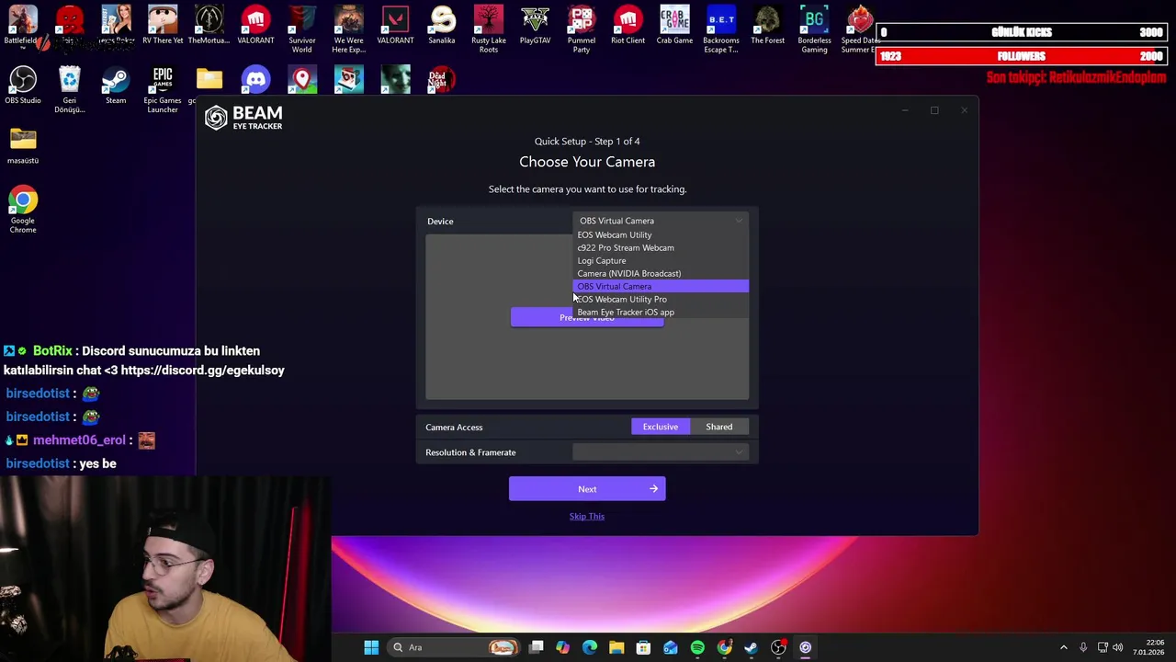Screen dimensions: 1176x662
Task: Set Camera Access to Exclusive
Action: click(661, 427)
